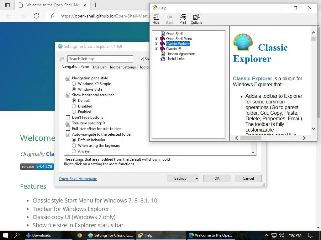Select Windows XP Simple radio button
The height and width of the screenshot is (240, 321).
(74, 84)
